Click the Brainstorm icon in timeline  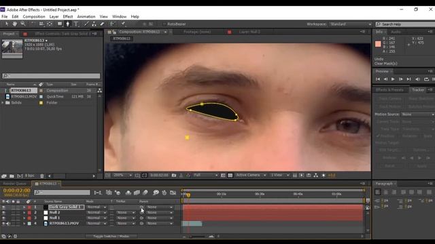[x=156, y=192]
